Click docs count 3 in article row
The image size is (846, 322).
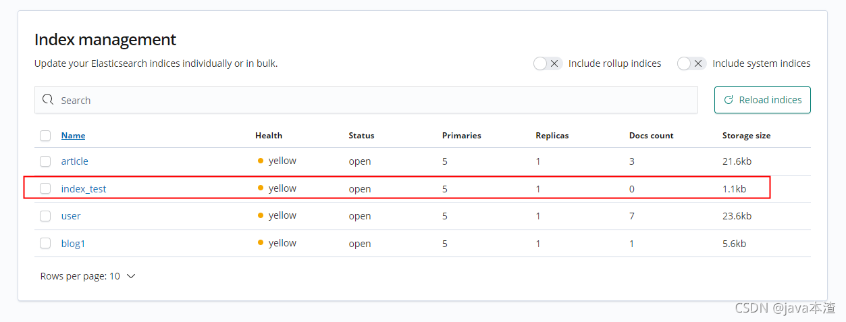[632, 161]
